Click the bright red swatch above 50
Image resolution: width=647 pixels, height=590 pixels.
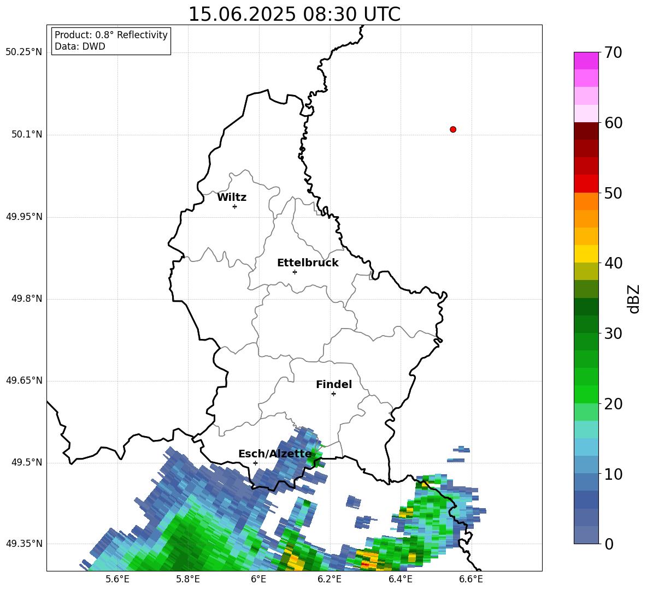[x=586, y=184]
